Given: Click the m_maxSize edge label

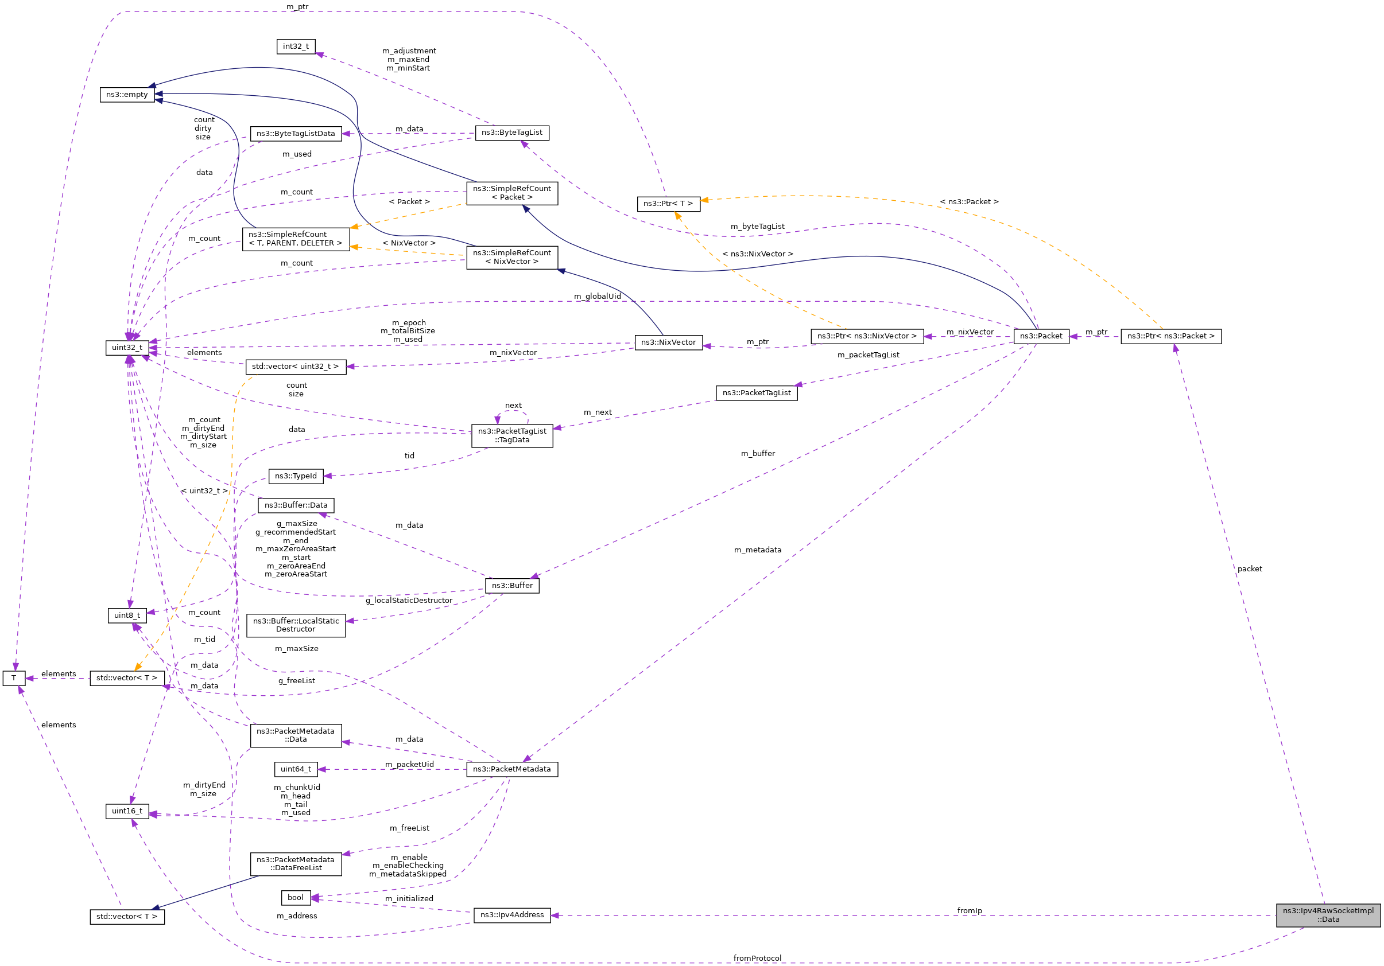Looking at the screenshot, I should (297, 649).
